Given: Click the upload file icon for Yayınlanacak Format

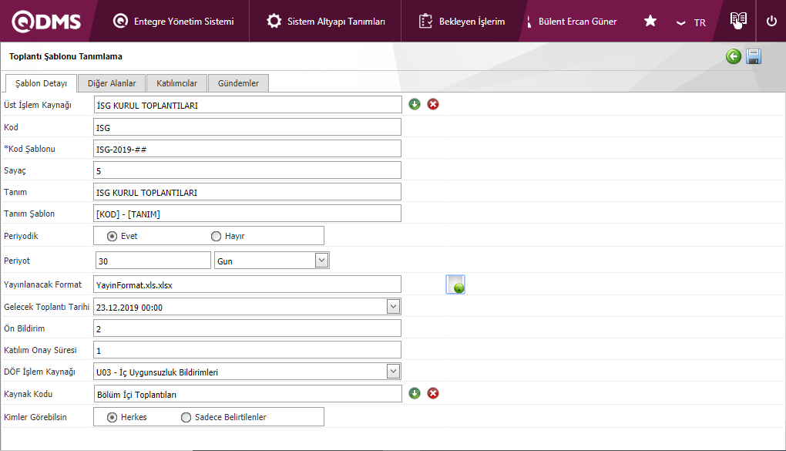Looking at the screenshot, I should tap(455, 284).
